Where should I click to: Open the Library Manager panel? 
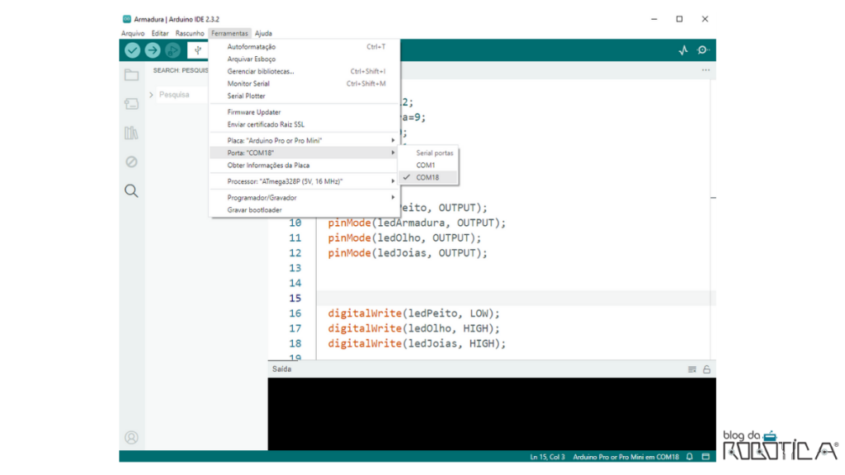click(132, 132)
